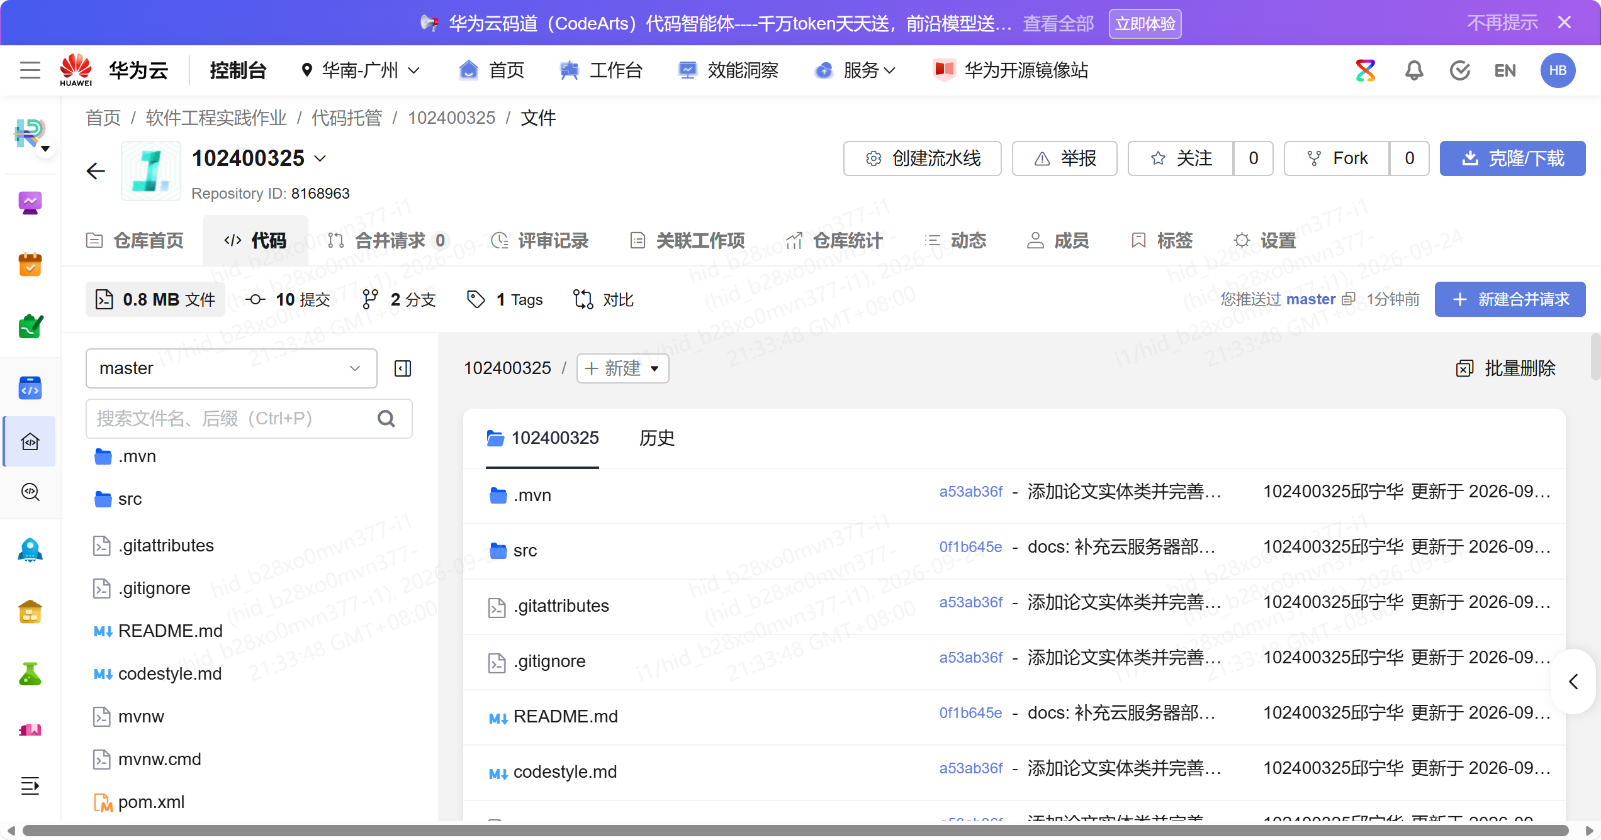Click the 关注 star button
The width and height of the screenshot is (1601, 840).
click(1181, 158)
